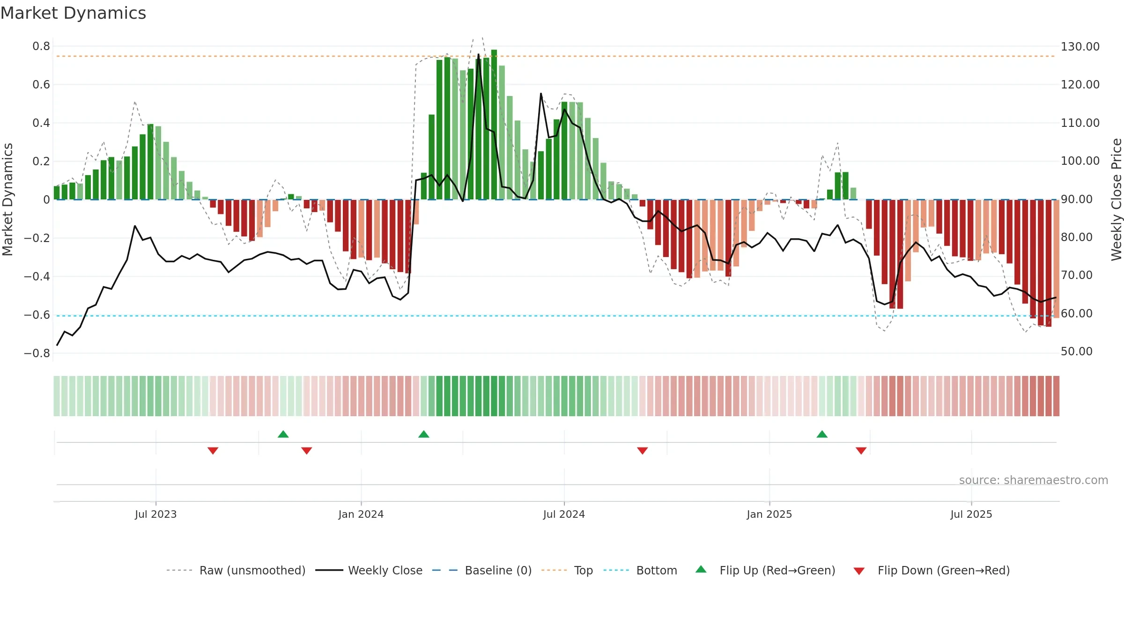The height and width of the screenshot is (632, 1124).
Task: Click the "Jul 2024" x-axis label
Action: click(x=564, y=514)
